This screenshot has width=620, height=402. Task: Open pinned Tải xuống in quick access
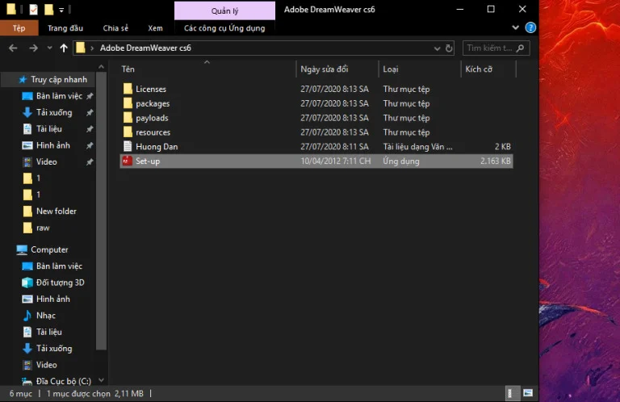(54, 113)
